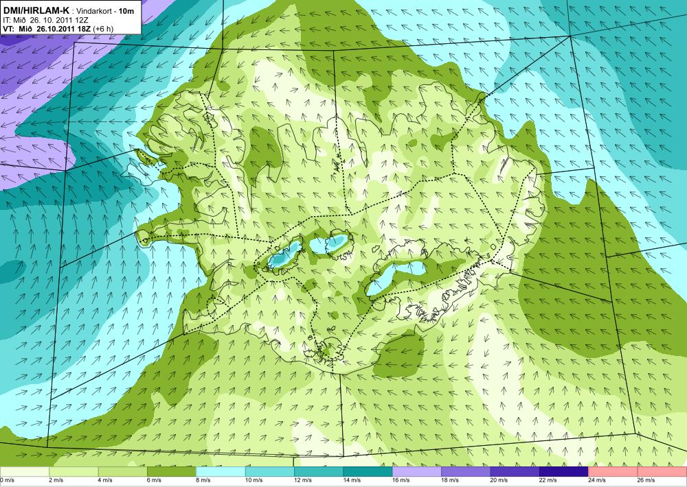Select the "8 m/s" legend label
The height and width of the screenshot is (487, 687).
click(x=203, y=480)
